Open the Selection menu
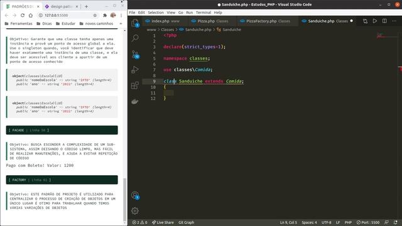Screen dimensions: 402x226 point(156,13)
